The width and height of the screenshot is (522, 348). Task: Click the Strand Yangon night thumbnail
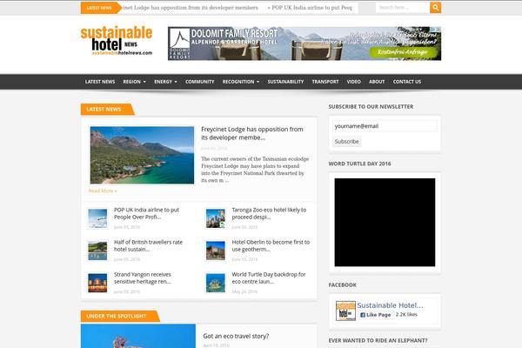97,283
